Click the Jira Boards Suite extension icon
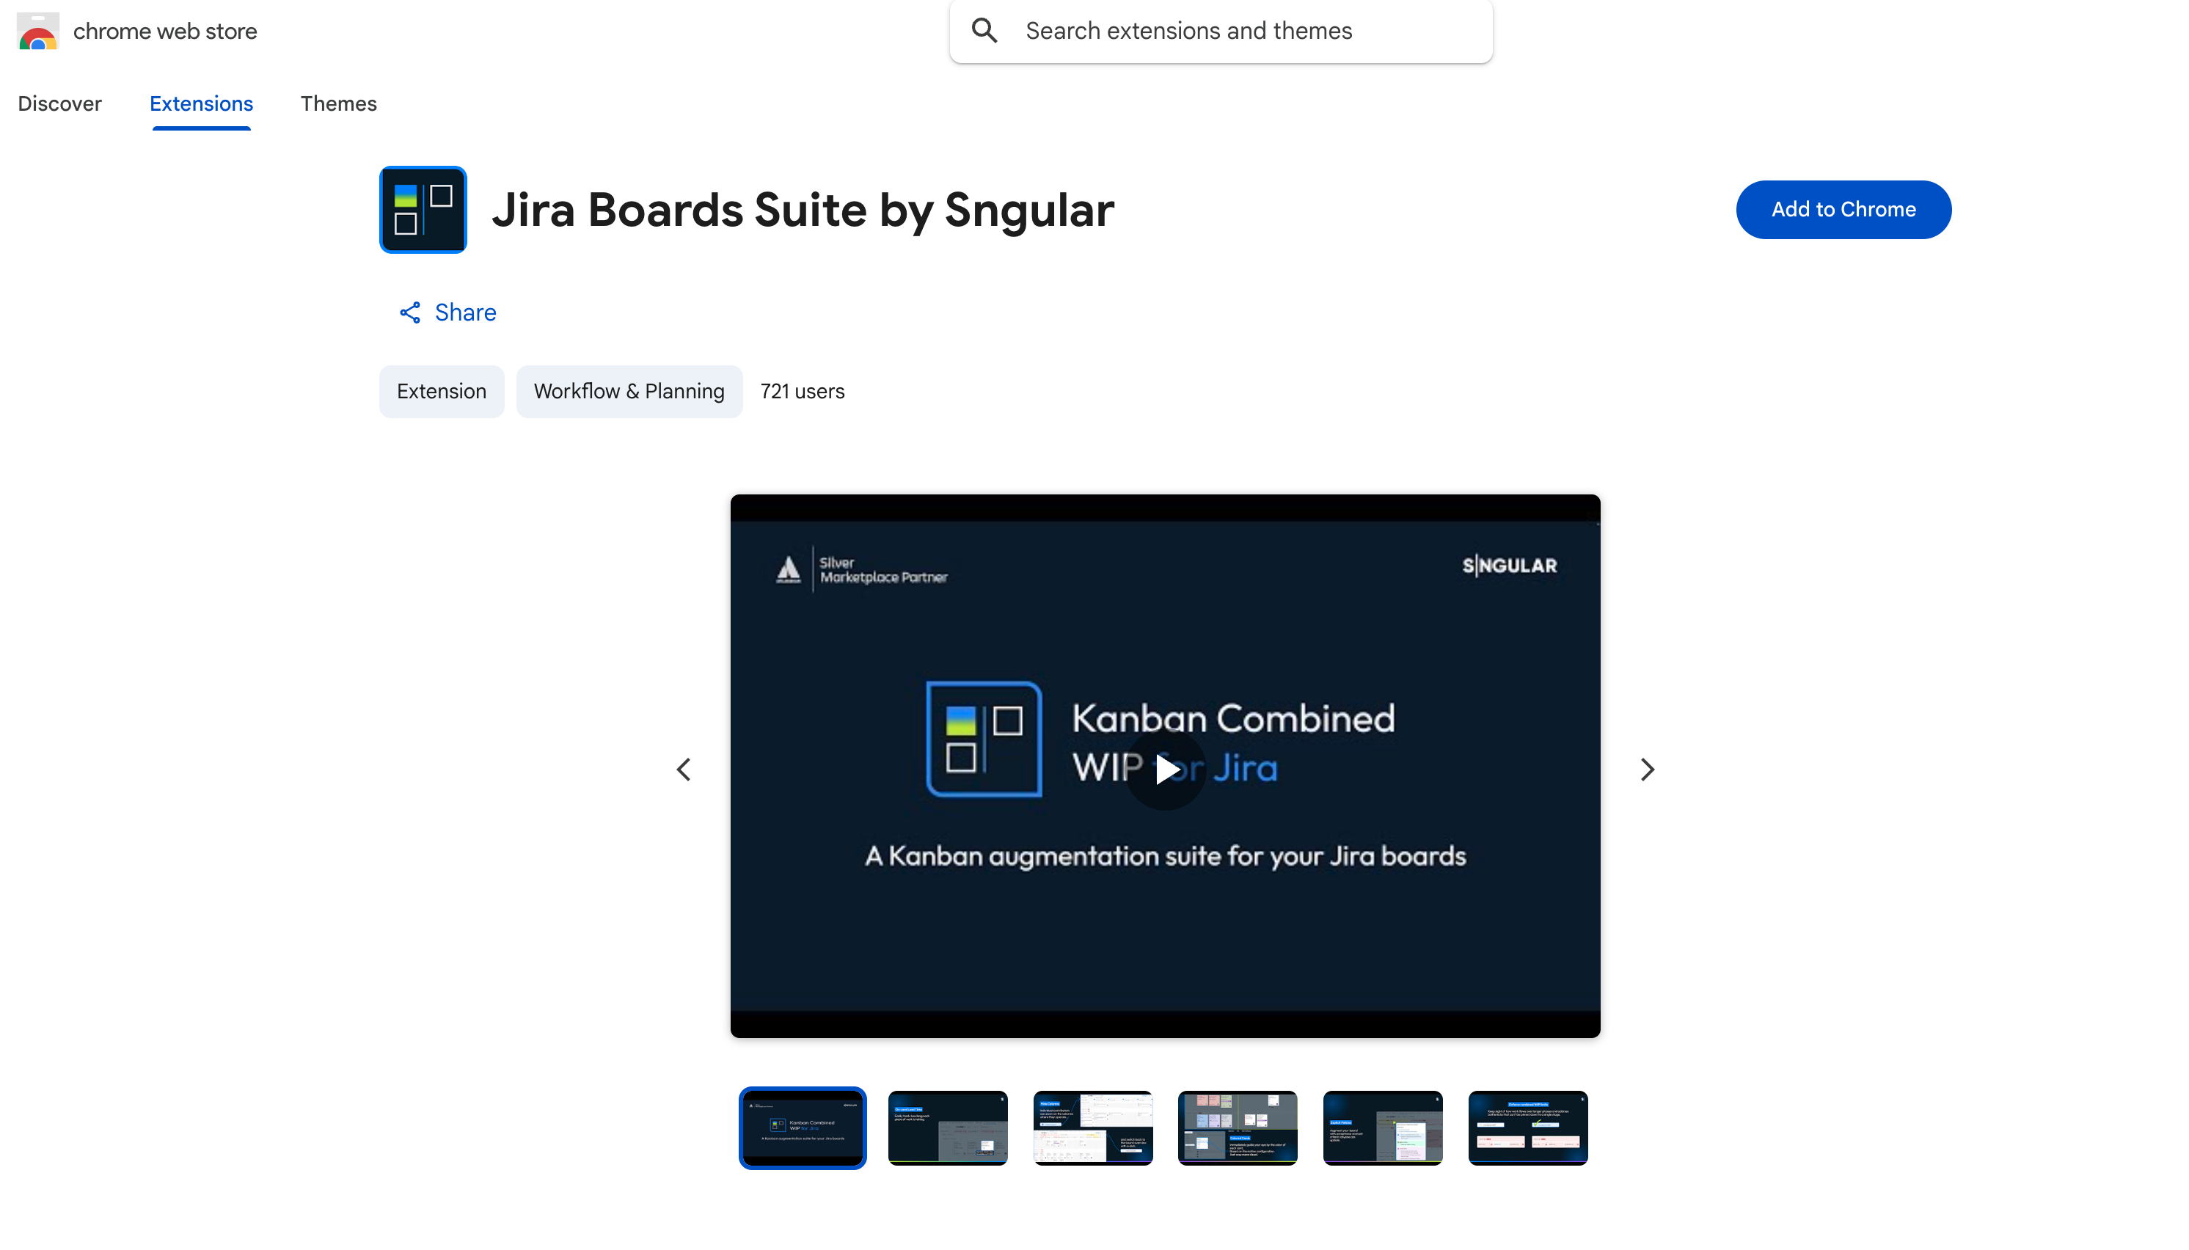 423,210
